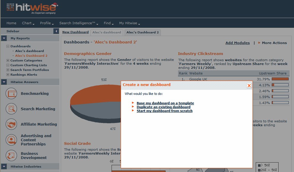Screen dimensions: 294x172
Task: Open the Search Marketing magnifier icon
Action: click(x=11, y=109)
